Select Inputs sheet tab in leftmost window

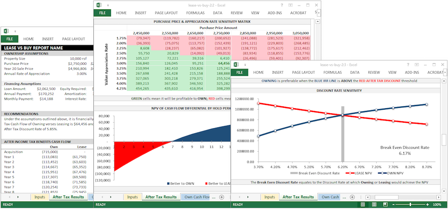coord(40,197)
